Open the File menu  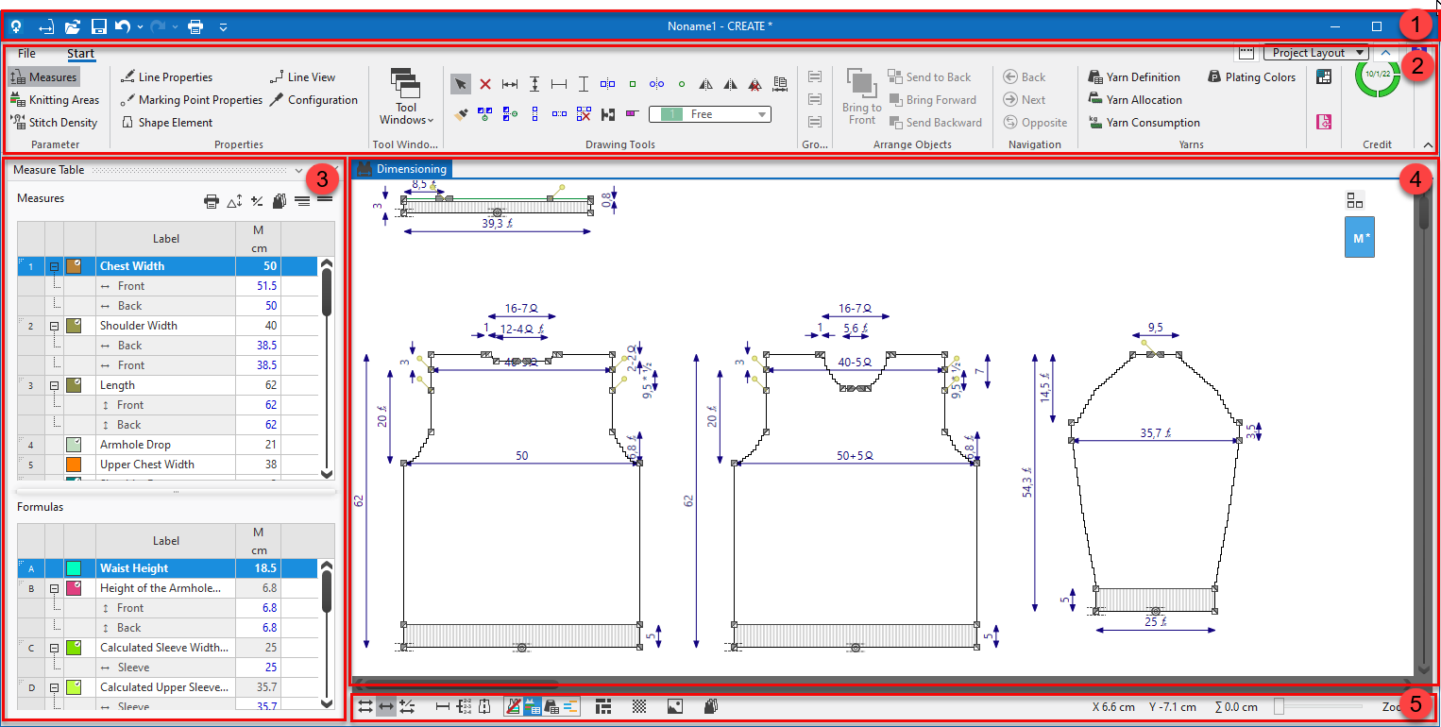(26, 54)
